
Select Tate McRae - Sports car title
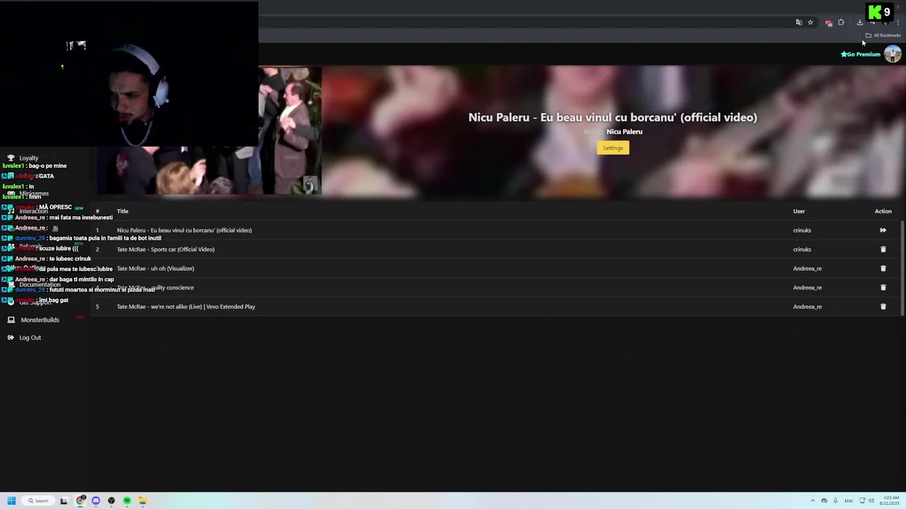[x=166, y=250]
